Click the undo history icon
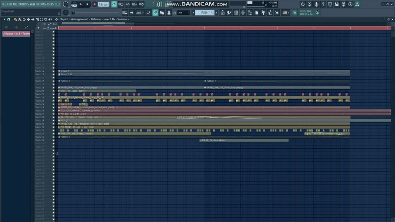The image size is (395, 222). point(303,4)
